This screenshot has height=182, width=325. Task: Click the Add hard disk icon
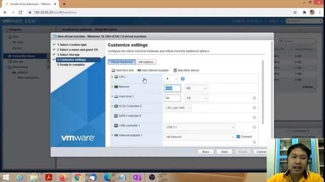(x=113, y=70)
